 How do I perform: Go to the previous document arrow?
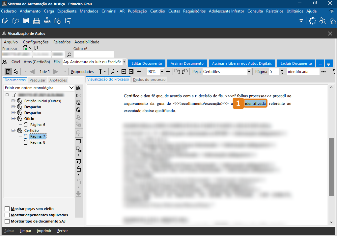(32, 72)
